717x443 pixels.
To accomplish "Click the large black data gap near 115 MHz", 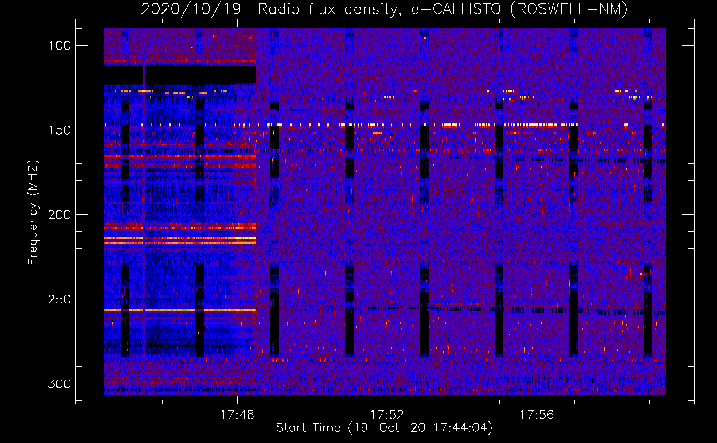I will [x=180, y=74].
